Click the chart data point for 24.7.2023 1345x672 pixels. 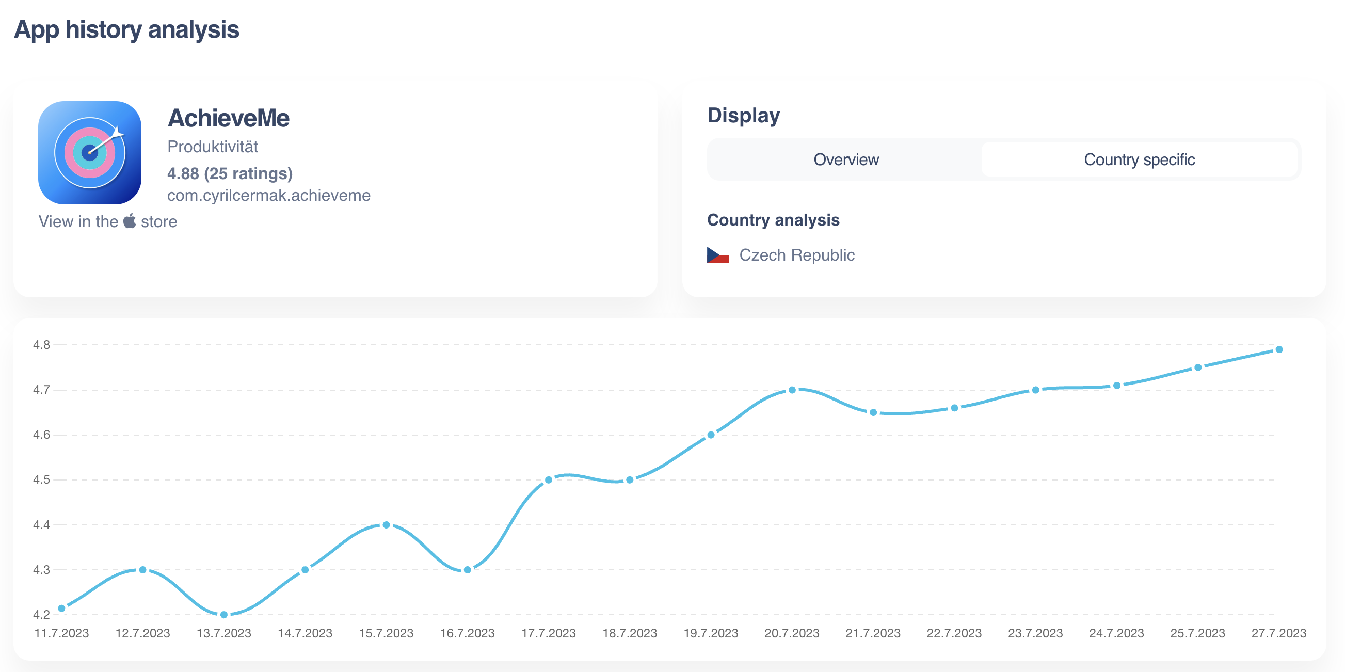click(x=1117, y=386)
